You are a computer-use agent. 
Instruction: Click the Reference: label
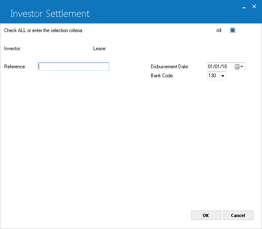pos(15,67)
